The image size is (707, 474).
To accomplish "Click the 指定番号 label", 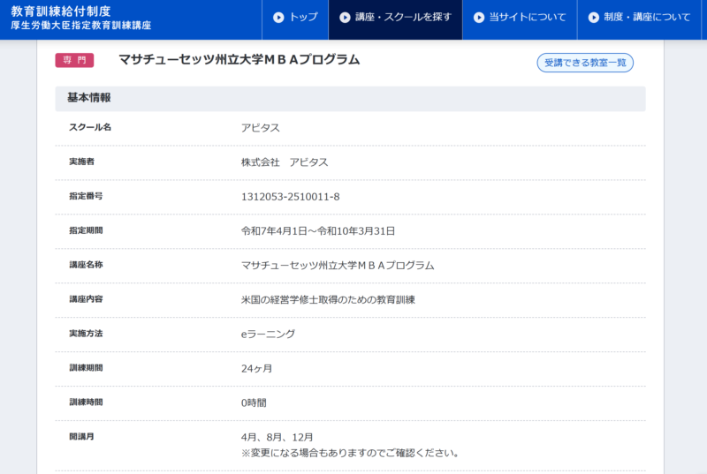I will [x=86, y=196].
